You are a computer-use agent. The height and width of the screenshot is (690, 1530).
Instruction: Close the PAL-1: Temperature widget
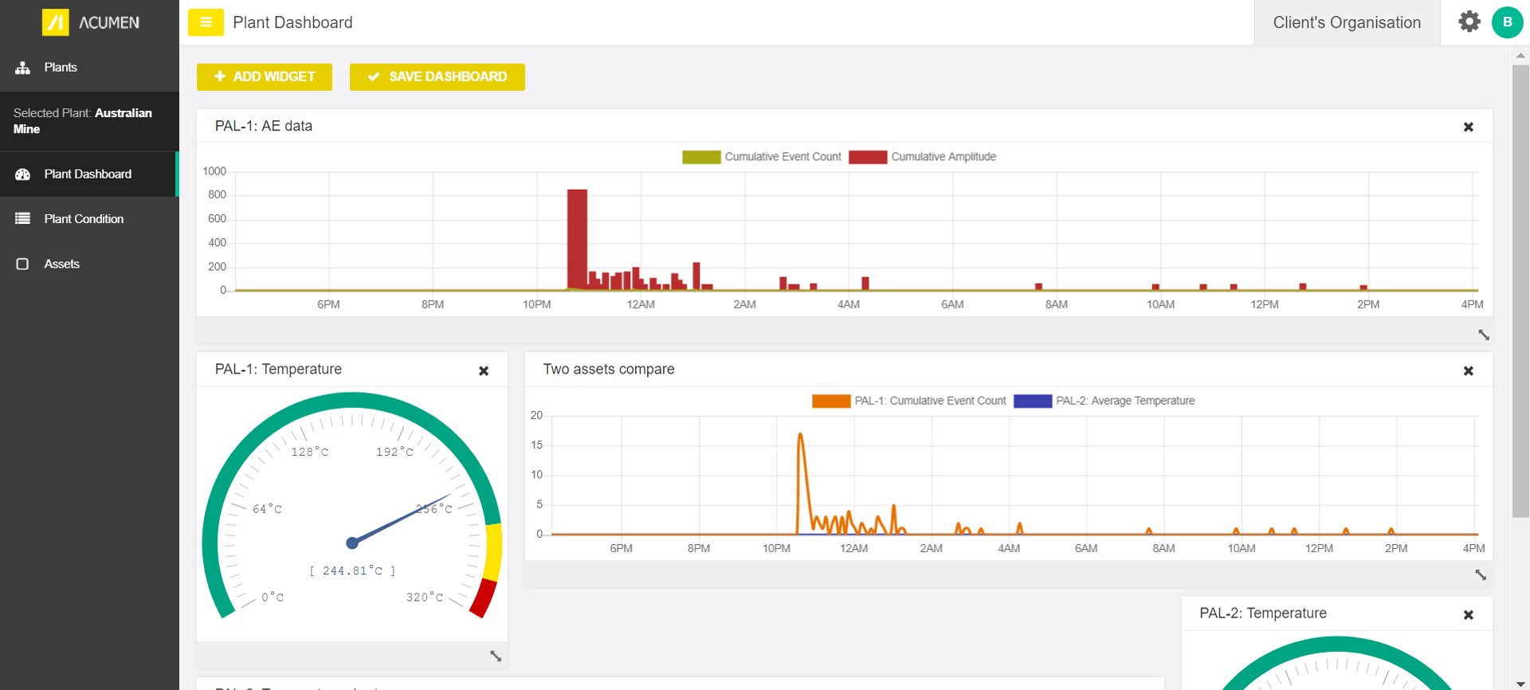483,370
